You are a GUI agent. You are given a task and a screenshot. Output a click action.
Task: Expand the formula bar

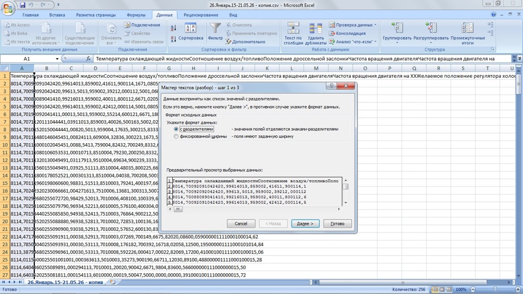(520, 59)
